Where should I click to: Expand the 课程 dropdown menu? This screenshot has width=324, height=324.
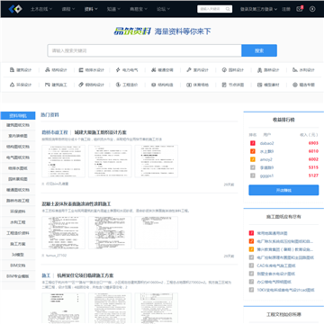coord(68,9)
